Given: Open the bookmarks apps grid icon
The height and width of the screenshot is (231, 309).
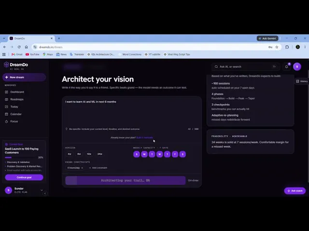Looking at the screenshot, I should 4,54.
